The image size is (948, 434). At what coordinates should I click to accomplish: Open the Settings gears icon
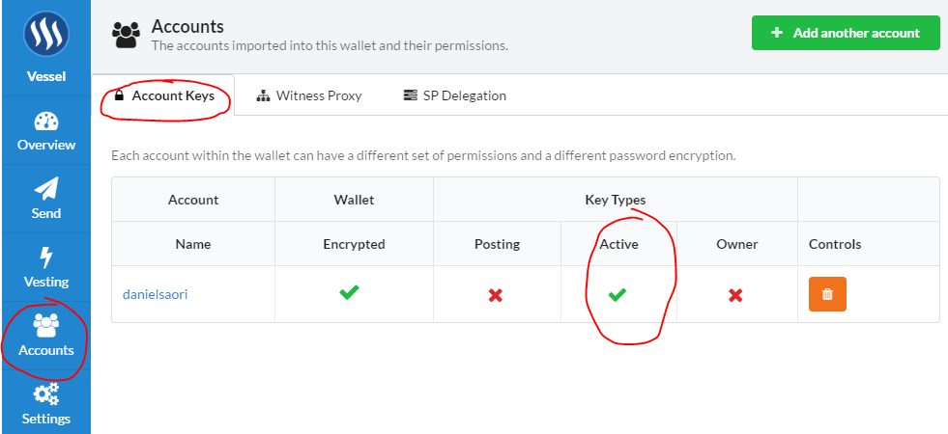coord(45,395)
